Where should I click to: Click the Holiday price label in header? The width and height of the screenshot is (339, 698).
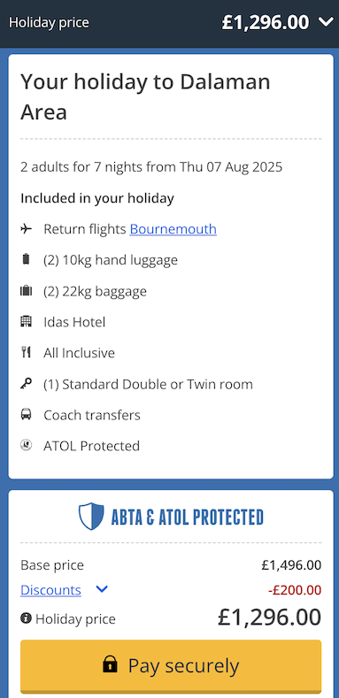pyautogui.click(x=49, y=22)
